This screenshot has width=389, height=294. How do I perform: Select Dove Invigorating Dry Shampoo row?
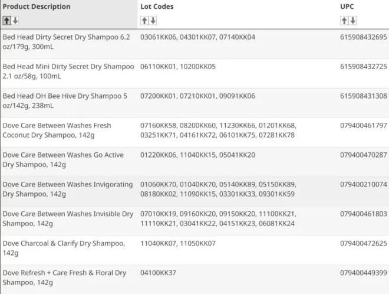[x=194, y=191]
